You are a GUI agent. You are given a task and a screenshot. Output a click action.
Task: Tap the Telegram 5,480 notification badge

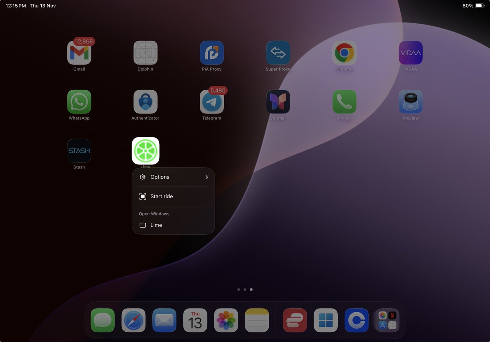point(218,91)
